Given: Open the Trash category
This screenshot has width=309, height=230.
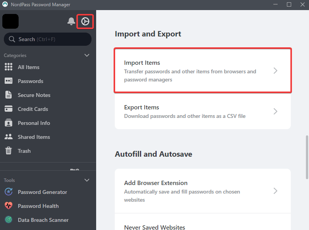Looking at the screenshot, I should click(48, 151).
